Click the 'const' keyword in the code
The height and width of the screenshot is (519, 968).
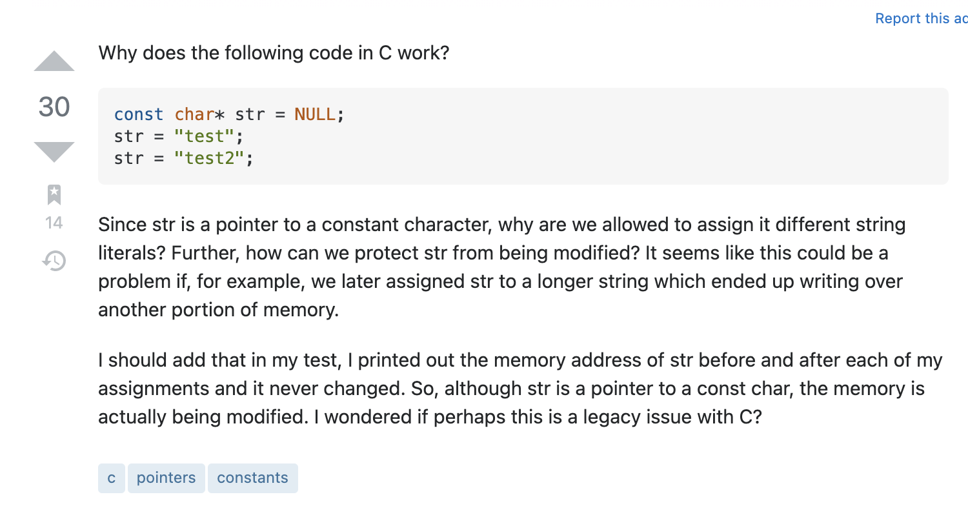[139, 115]
